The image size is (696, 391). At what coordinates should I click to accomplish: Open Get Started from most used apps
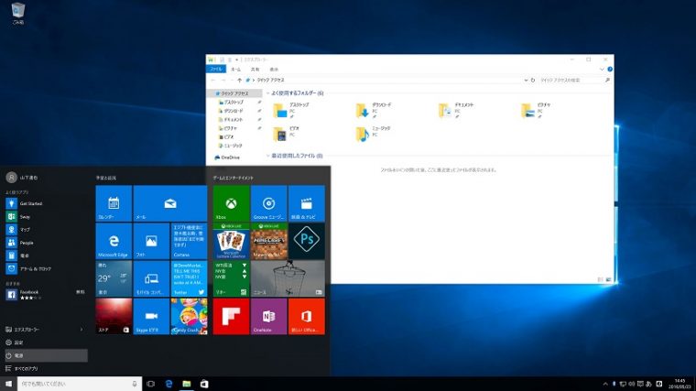point(46,203)
